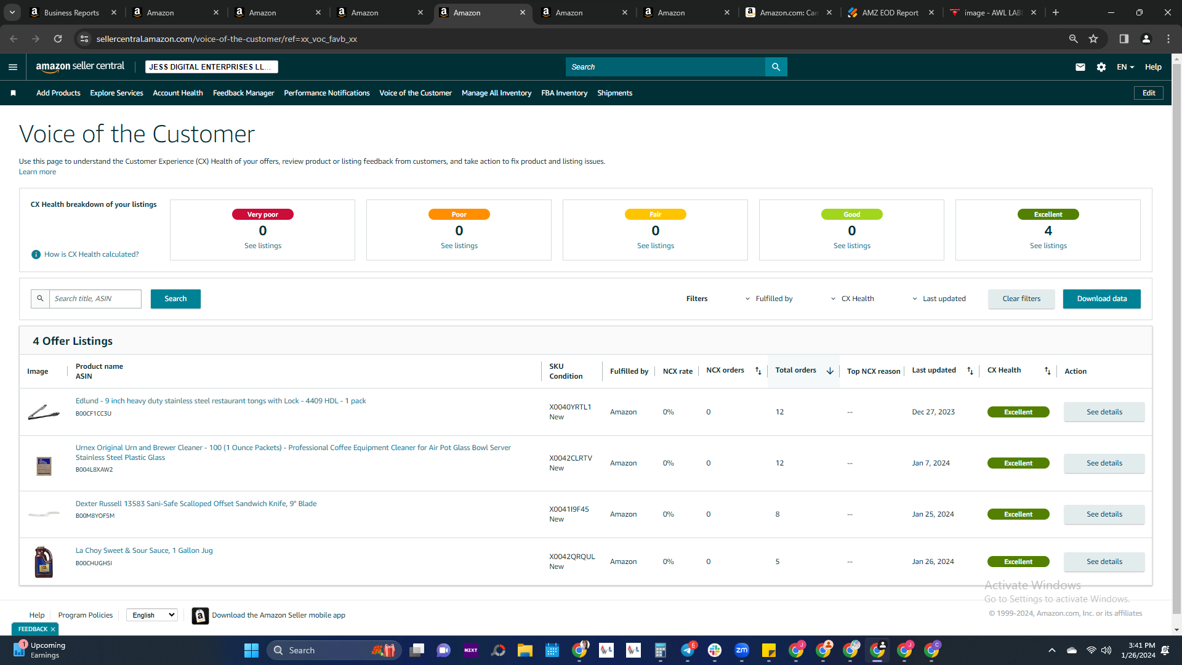The image size is (1182, 665).
Task: Click the search magnifier button in header
Action: (776, 67)
